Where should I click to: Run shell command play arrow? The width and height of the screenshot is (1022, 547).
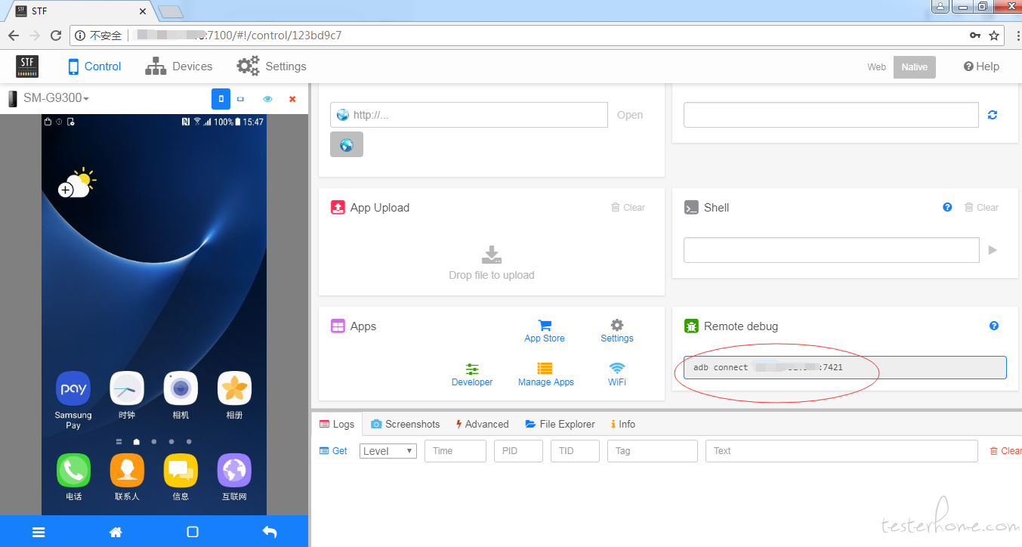tap(993, 250)
